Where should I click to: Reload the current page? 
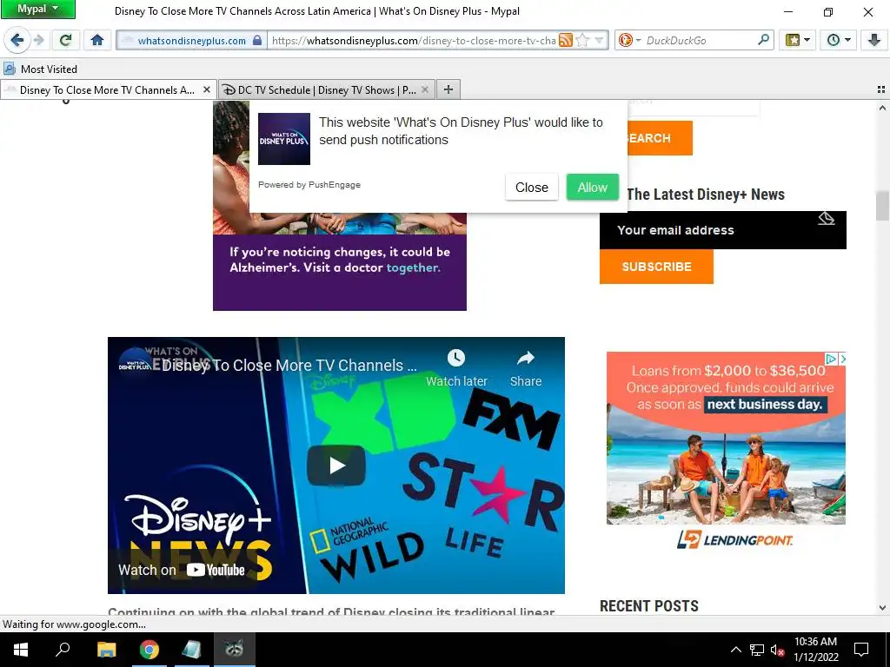point(65,40)
